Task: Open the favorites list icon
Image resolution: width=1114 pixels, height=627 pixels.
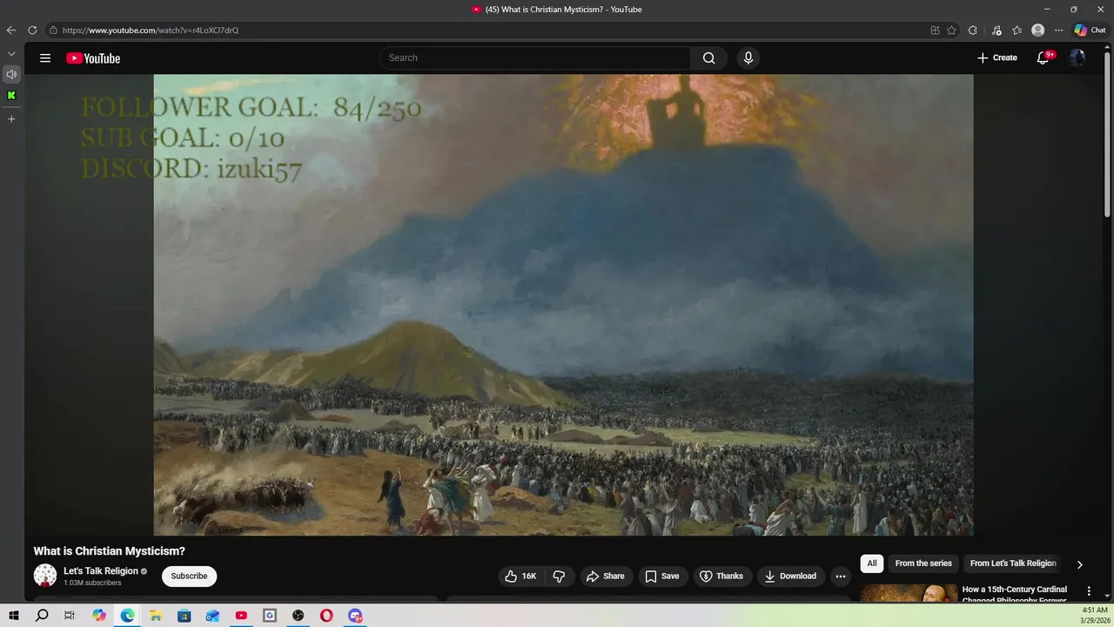Action: (x=1017, y=30)
